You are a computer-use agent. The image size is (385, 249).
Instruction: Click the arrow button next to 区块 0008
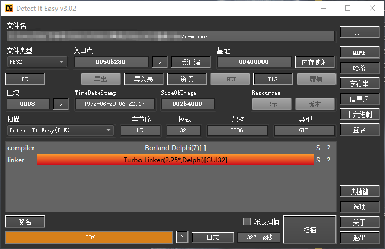click(60, 104)
